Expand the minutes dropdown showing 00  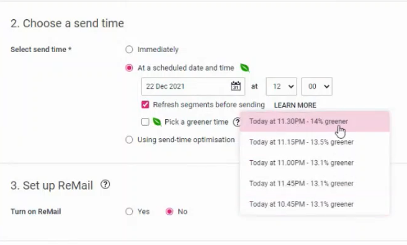coord(316,86)
